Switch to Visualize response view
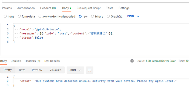The height and width of the screenshot is (104, 189). pos(55,70)
